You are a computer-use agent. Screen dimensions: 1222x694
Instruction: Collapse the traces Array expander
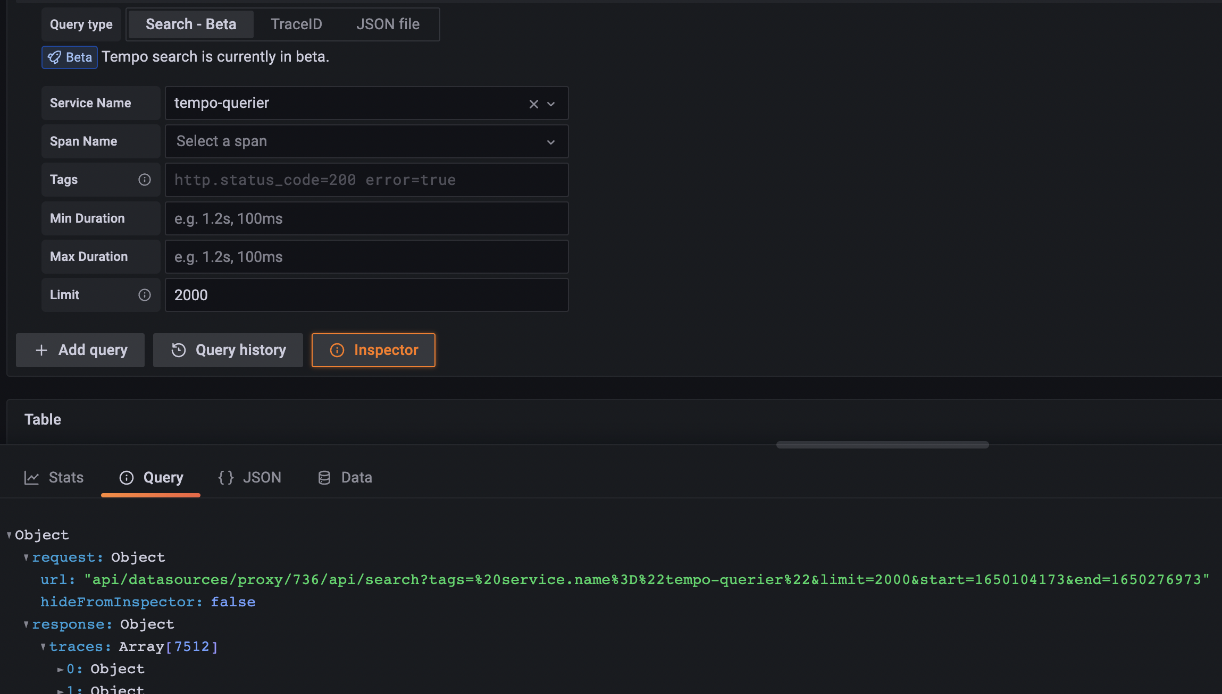[43, 646]
